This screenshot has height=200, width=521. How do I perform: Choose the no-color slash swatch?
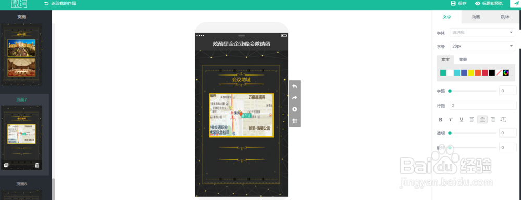499,73
